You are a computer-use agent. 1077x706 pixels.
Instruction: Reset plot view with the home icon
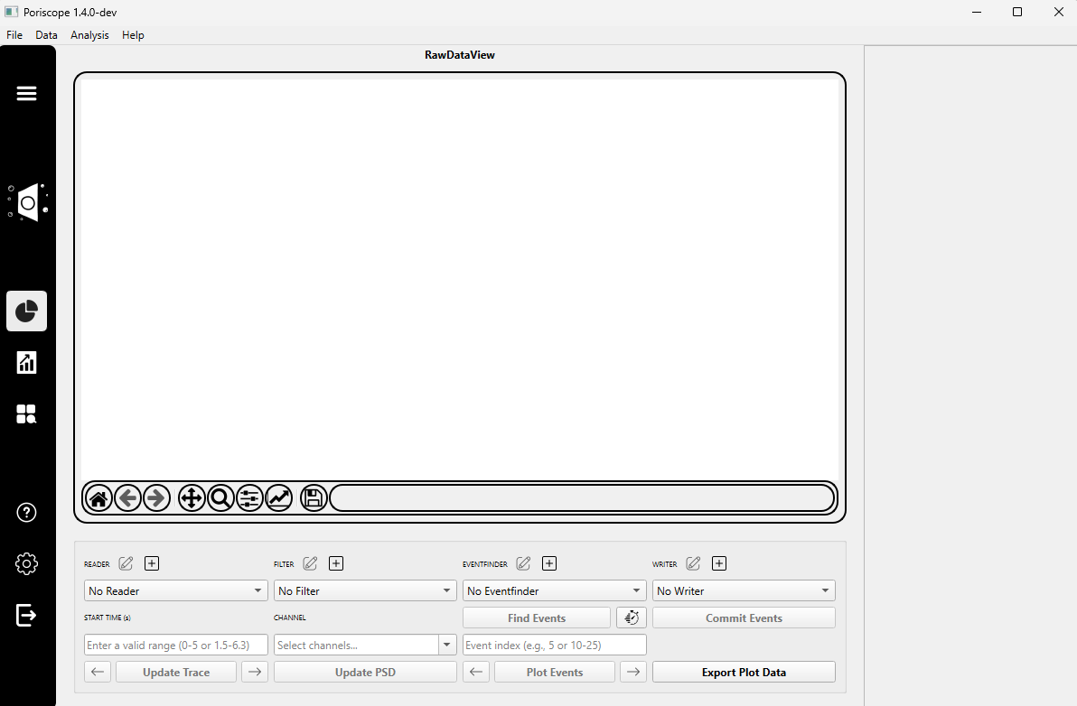98,497
